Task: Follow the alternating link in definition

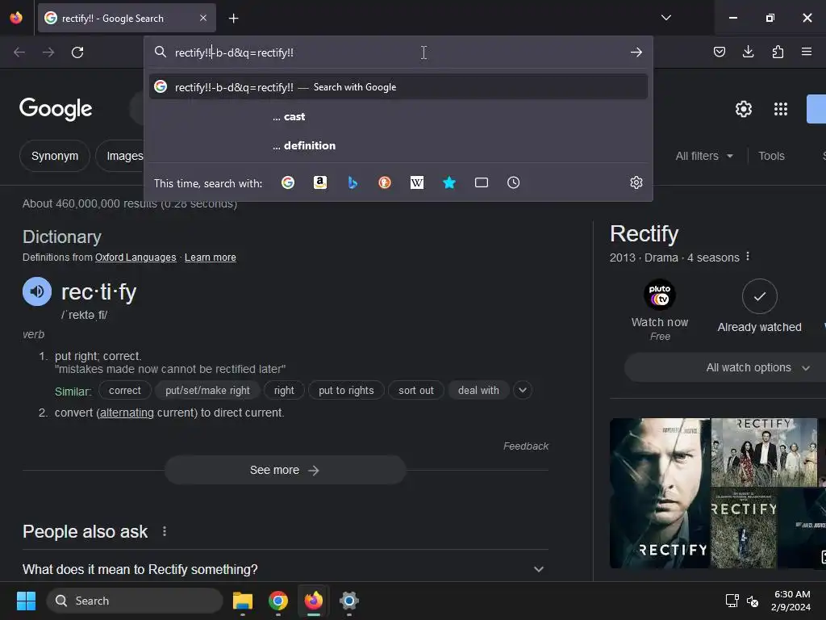Action: (x=127, y=413)
